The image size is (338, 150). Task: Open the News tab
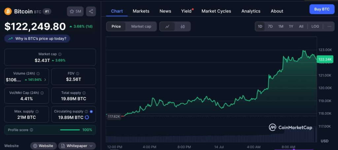click(x=165, y=11)
